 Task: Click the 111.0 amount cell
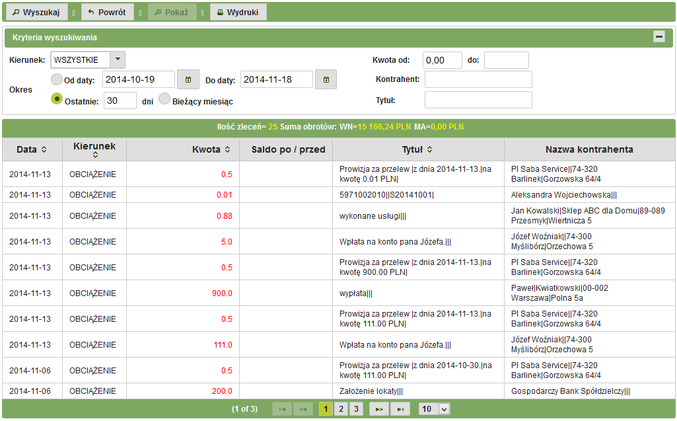tap(183, 344)
